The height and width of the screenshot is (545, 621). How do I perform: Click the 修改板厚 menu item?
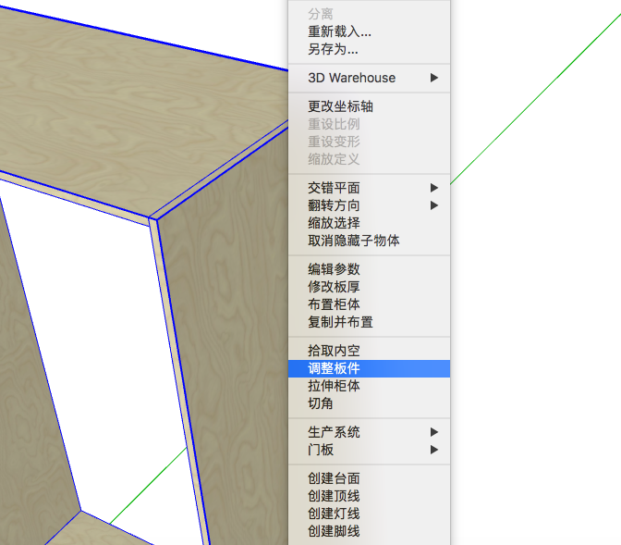(334, 287)
